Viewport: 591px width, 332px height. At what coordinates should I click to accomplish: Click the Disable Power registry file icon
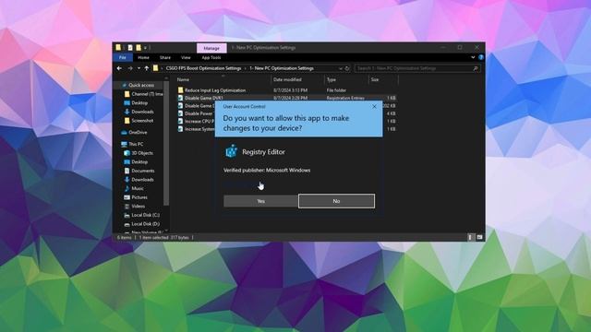coord(181,113)
